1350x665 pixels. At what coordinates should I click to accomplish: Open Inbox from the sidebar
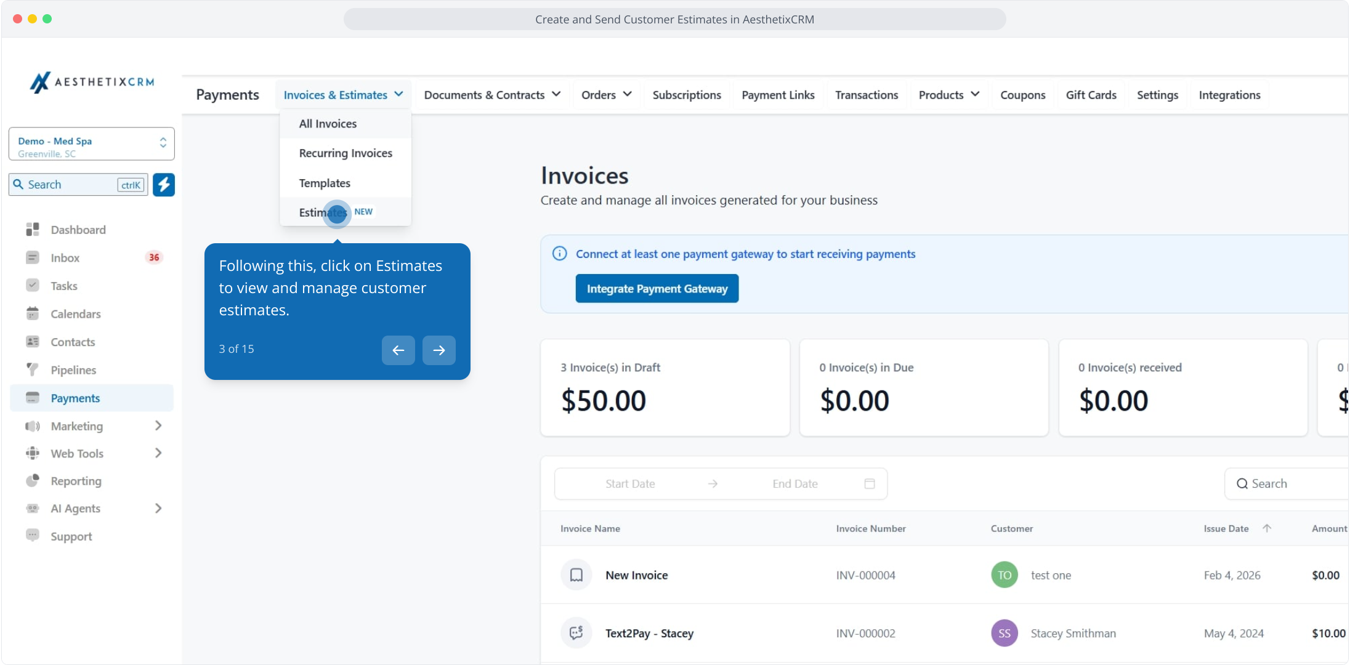(x=65, y=258)
